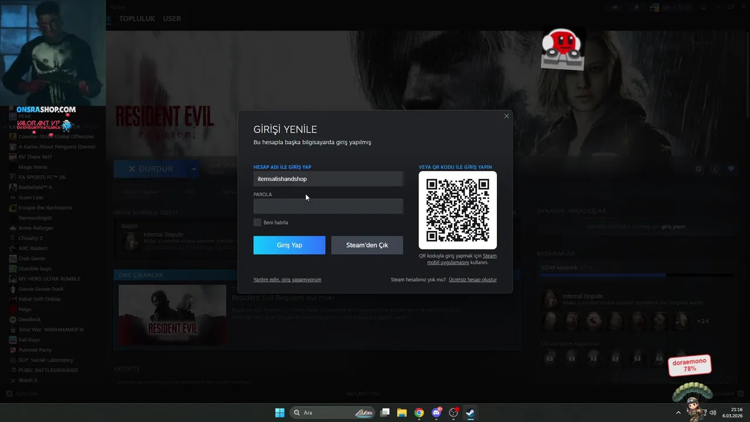Click the heart favorite icon
This screenshot has width=750, height=422.
pos(731,169)
